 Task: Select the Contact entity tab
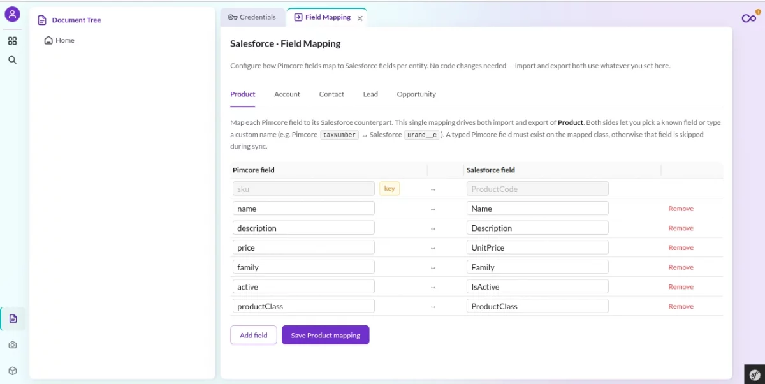(331, 94)
